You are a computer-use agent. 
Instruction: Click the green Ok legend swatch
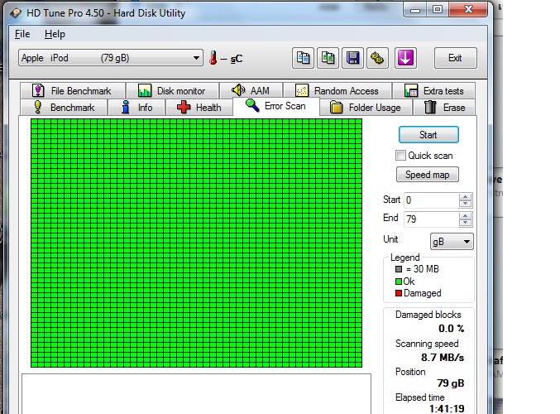coord(399,282)
